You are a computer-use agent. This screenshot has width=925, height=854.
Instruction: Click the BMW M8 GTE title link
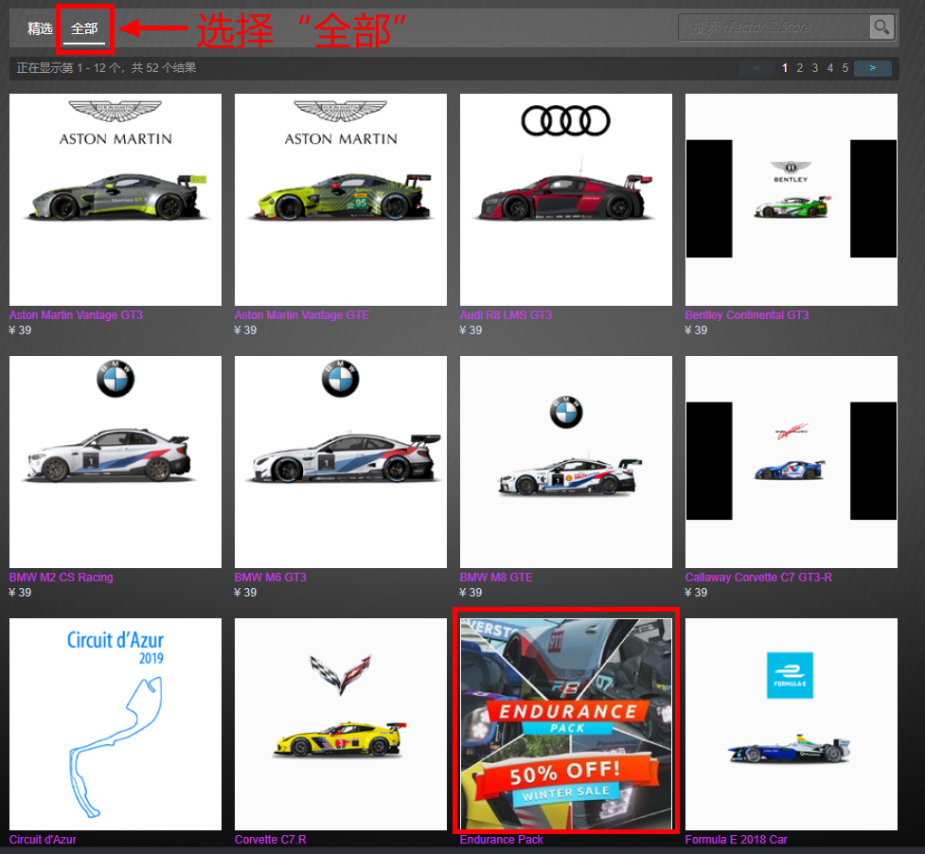(497, 578)
